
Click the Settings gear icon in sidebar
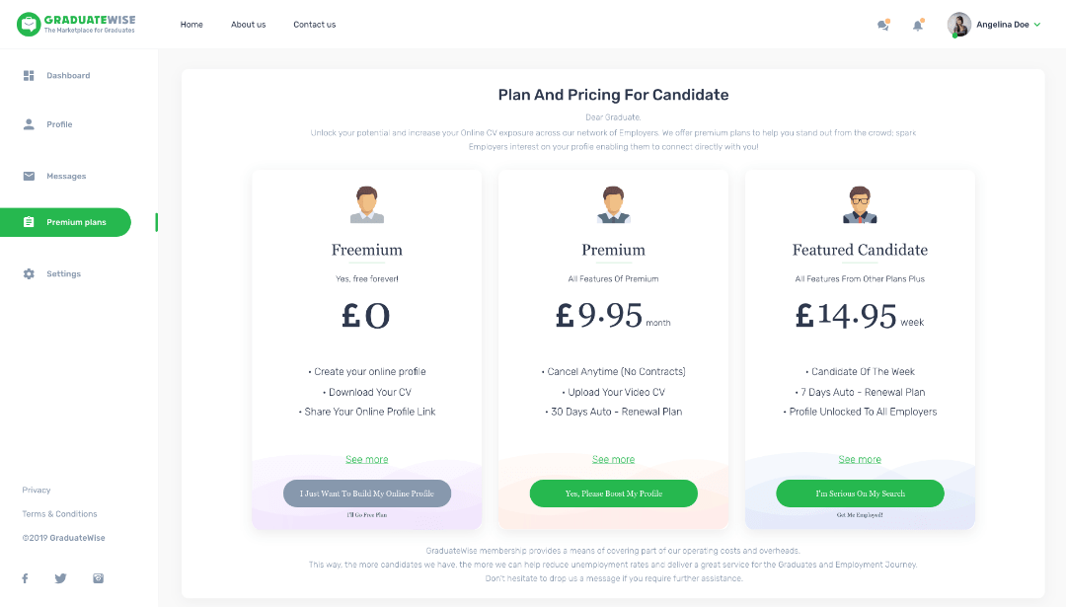coord(29,274)
